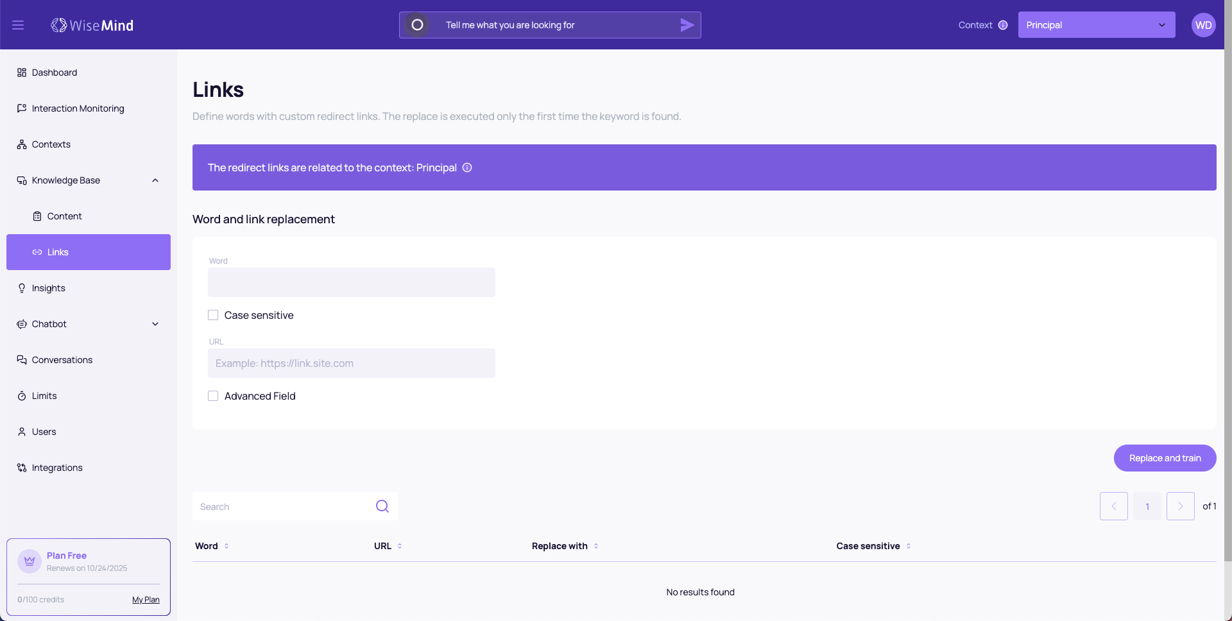Click the crown plan icon
The image size is (1232, 621).
coord(30,561)
